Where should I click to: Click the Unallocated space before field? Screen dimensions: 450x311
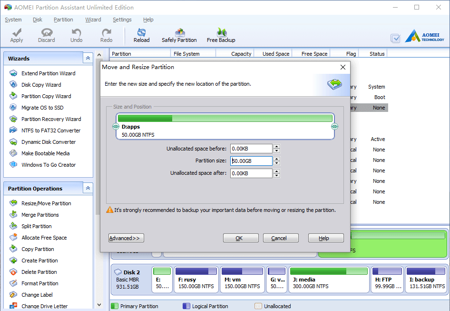coord(251,149)
